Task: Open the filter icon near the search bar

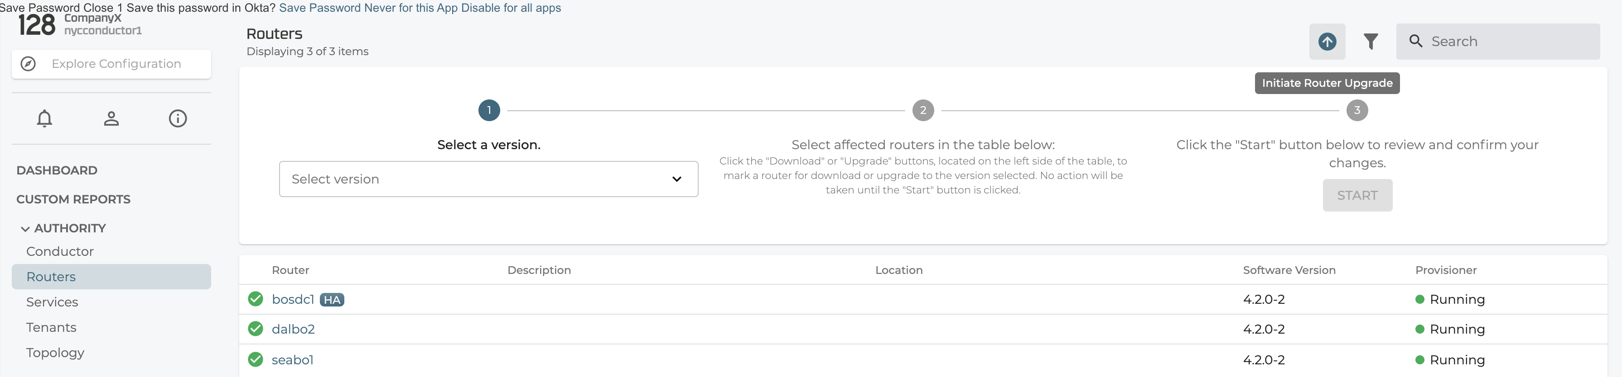Action: click(x=1371, y=42)
